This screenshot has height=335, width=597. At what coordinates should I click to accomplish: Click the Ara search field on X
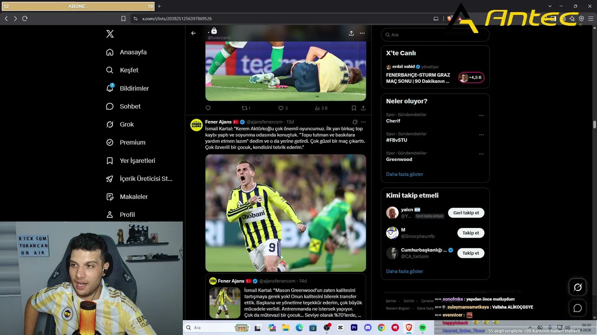click(x=435, y=35)
